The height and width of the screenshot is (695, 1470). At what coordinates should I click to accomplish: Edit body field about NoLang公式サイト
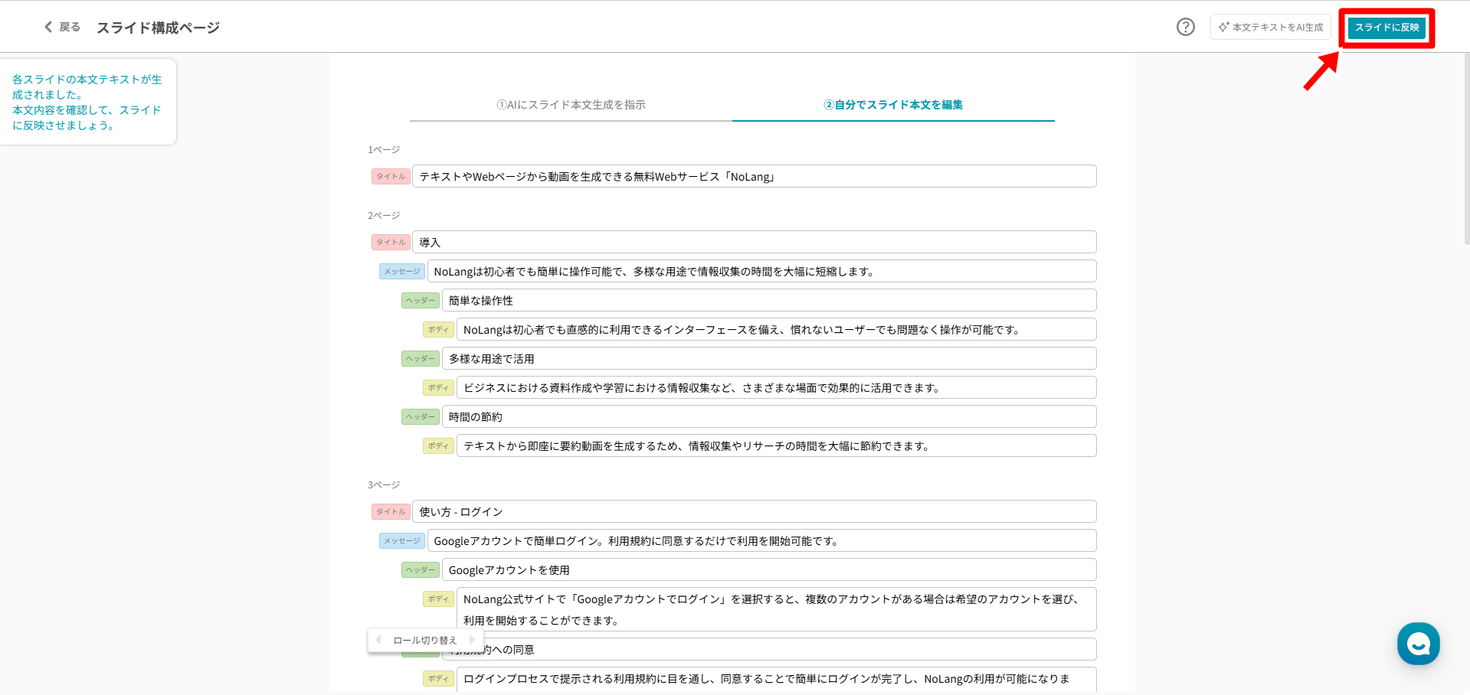[x=776, y=609]
